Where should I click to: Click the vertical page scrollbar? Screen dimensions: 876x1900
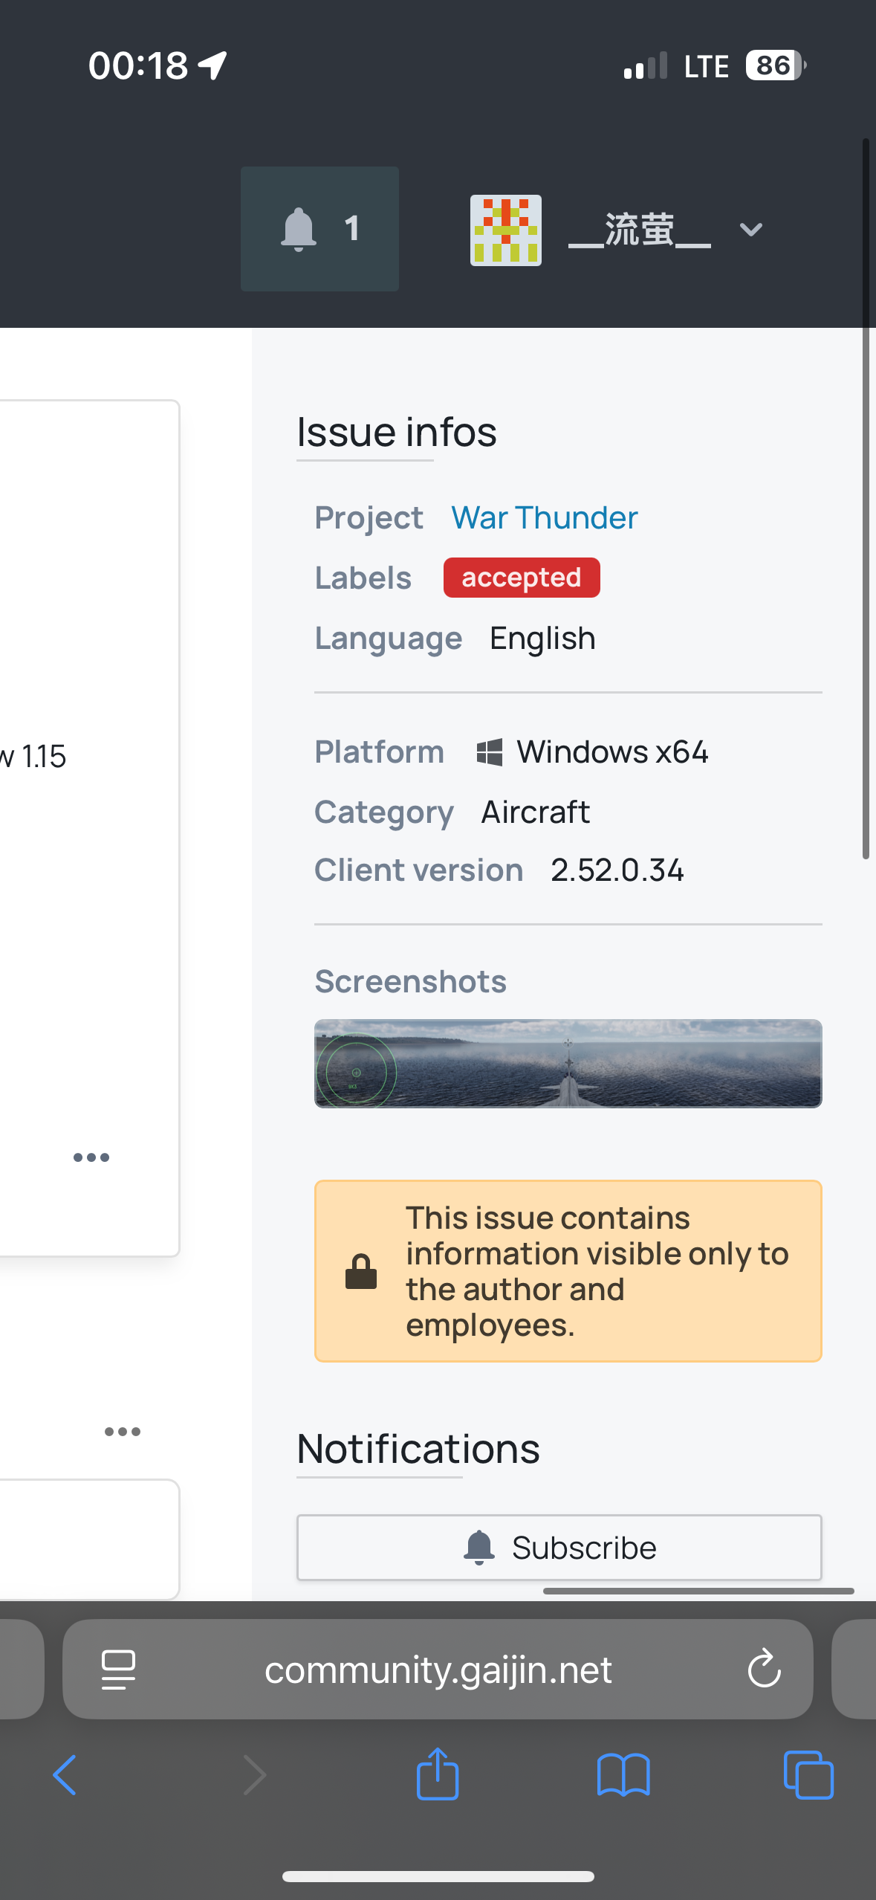(866, 498)
